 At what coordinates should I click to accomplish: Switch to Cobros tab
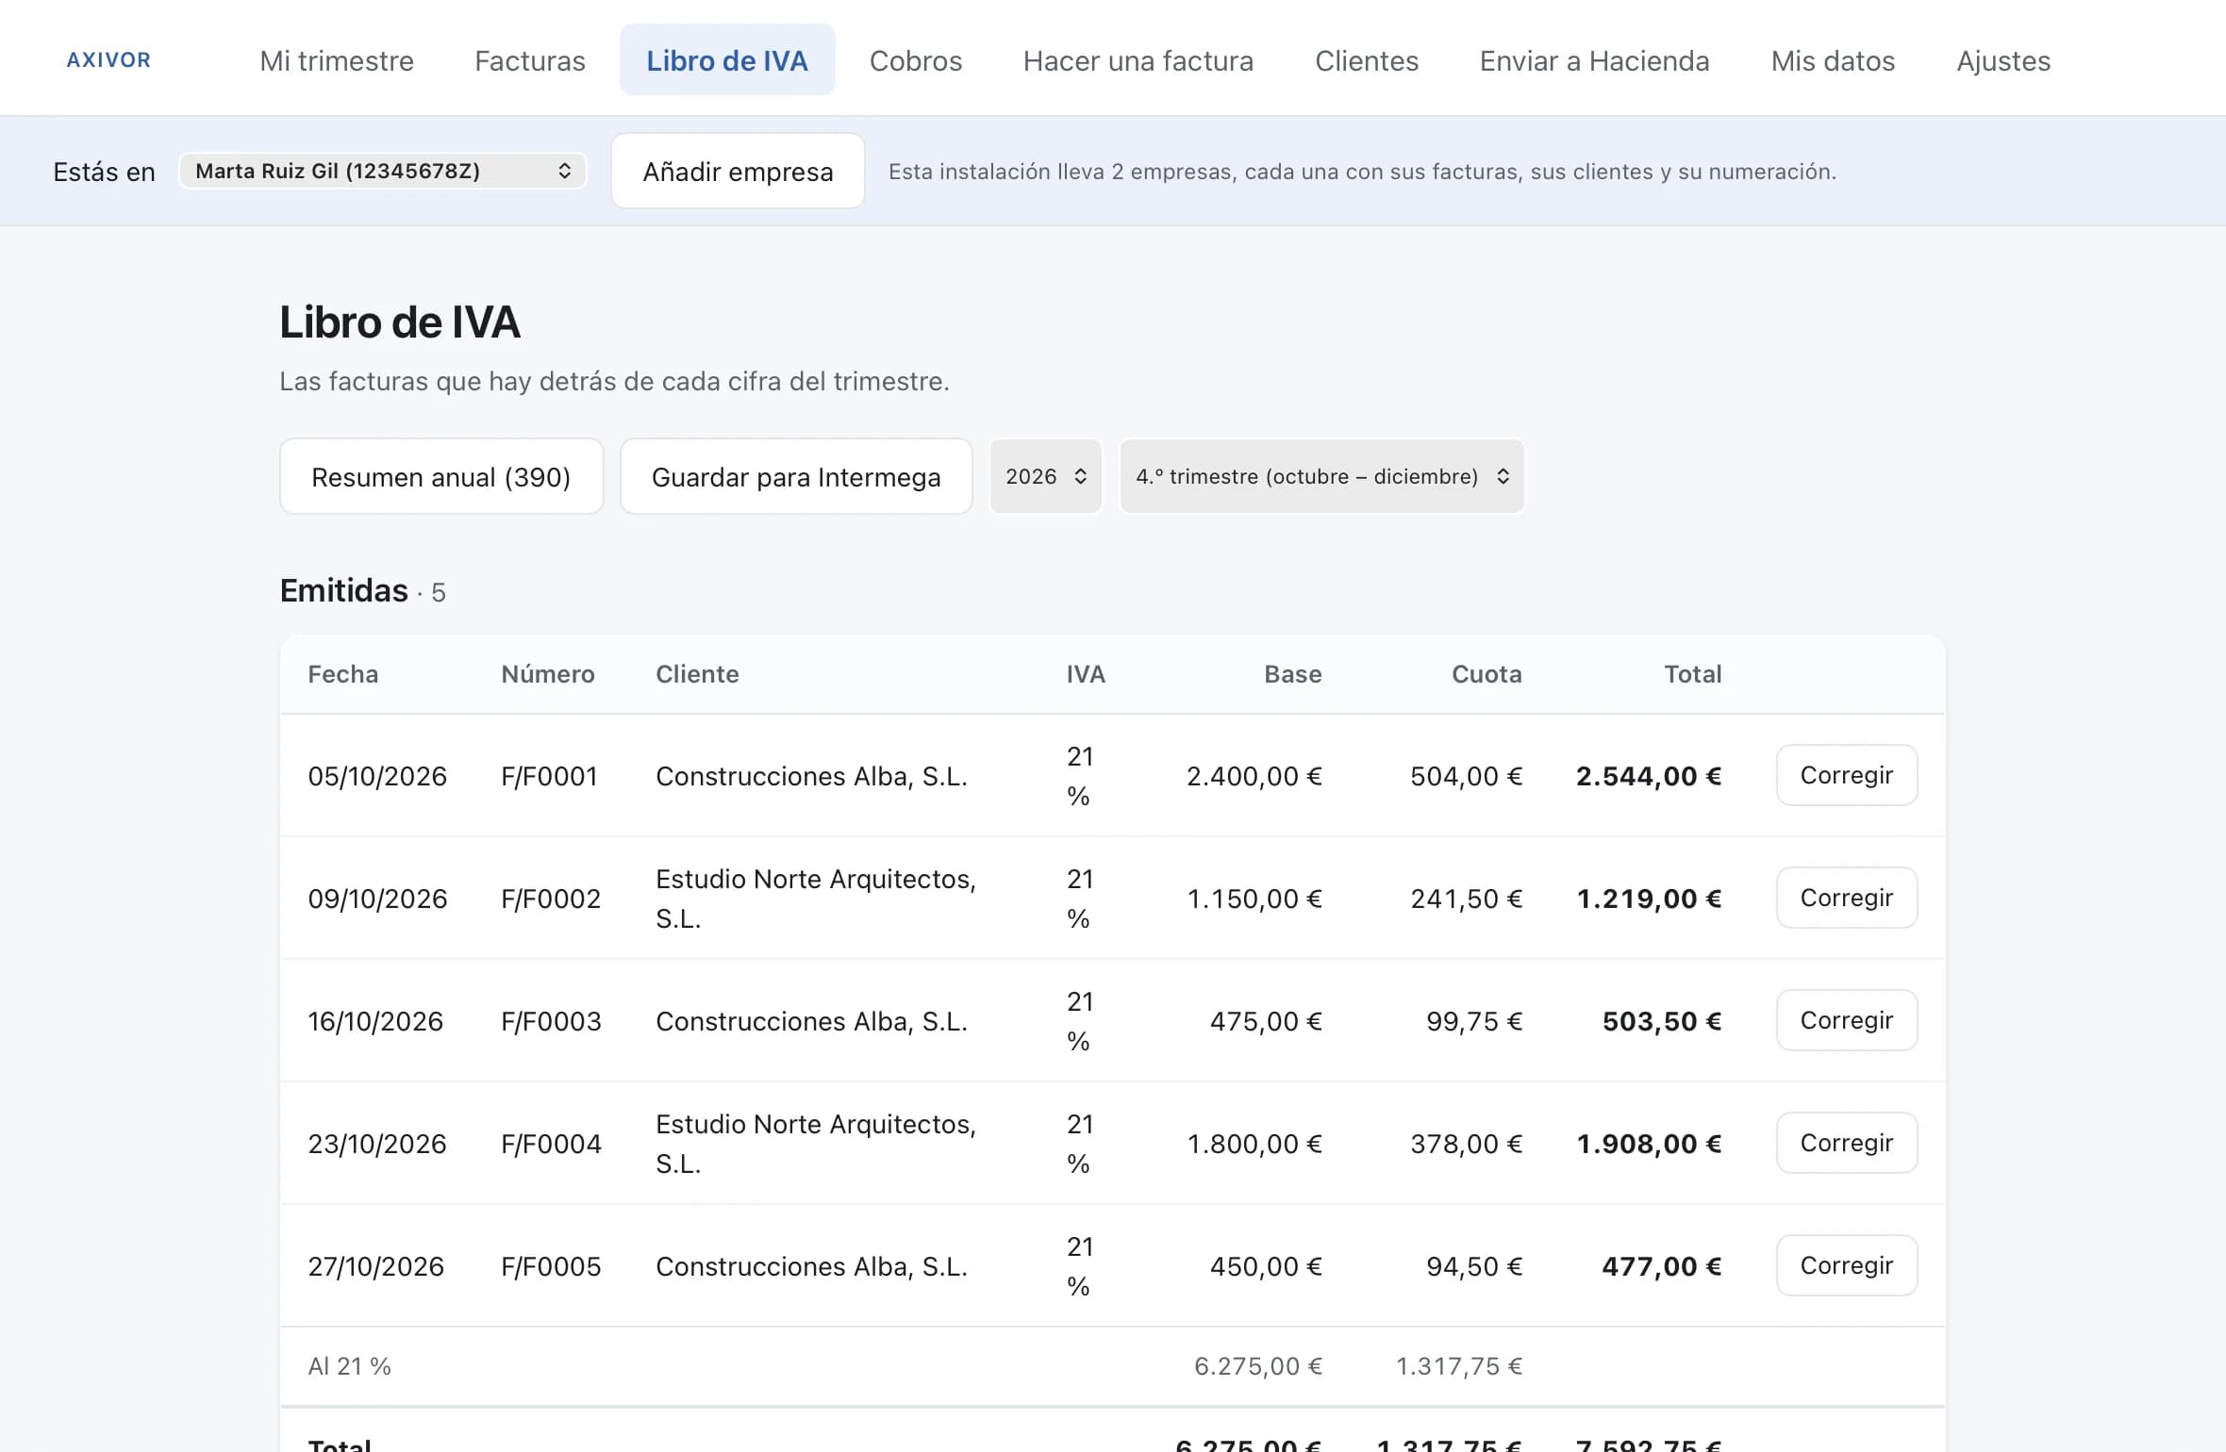(x=916, y=60)
